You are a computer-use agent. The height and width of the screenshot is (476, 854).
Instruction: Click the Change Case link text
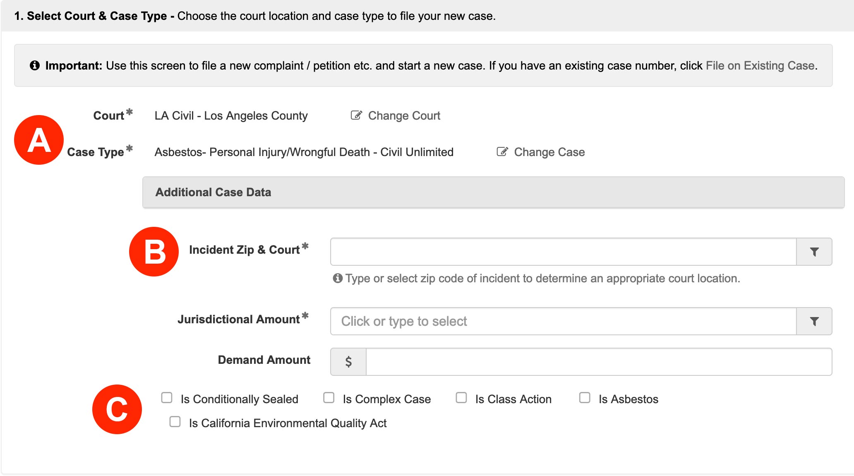tap(549, 152)
